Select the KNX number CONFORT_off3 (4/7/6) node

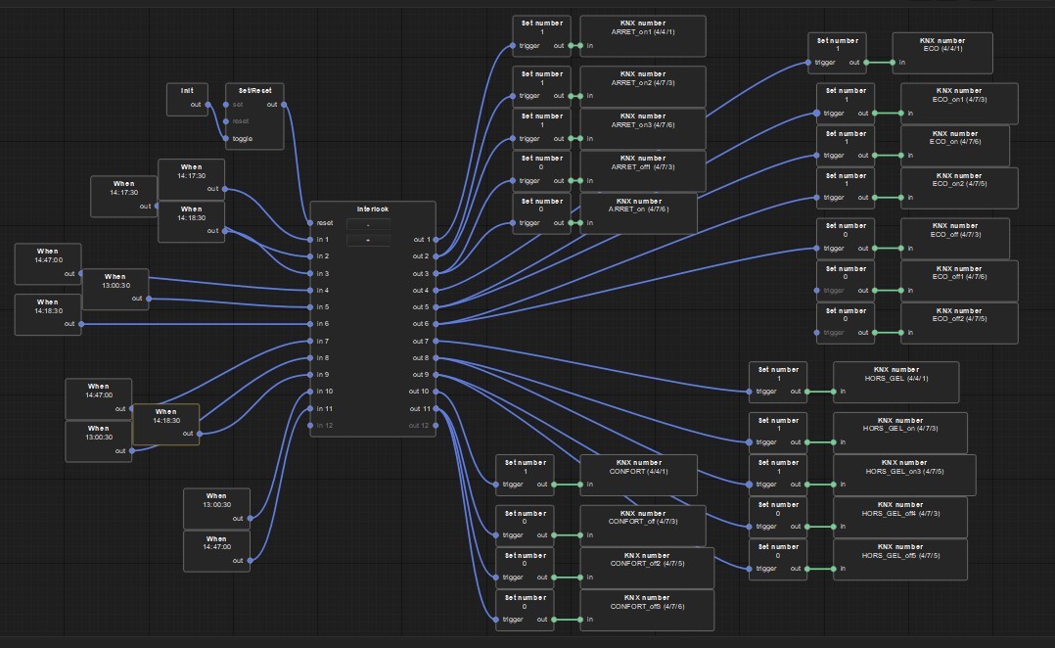[x=646, y=602]
